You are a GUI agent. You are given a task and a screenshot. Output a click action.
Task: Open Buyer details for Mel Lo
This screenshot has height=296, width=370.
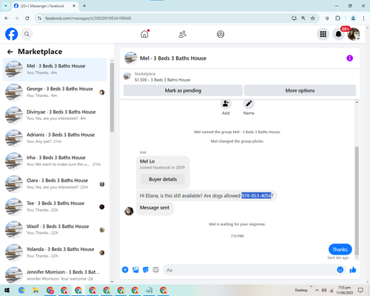click(163, 179)
